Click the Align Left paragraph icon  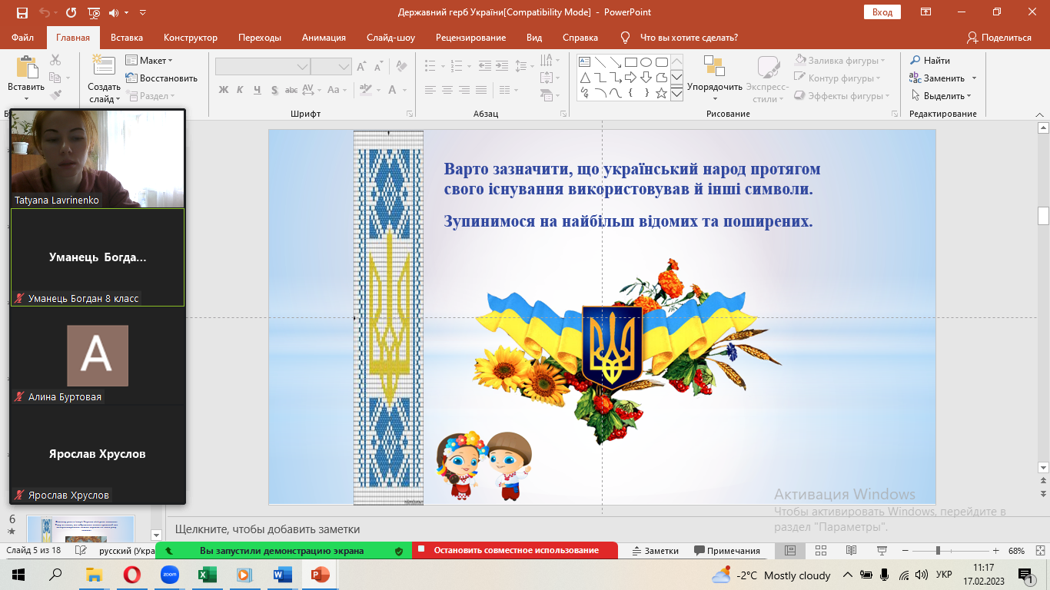430,90
